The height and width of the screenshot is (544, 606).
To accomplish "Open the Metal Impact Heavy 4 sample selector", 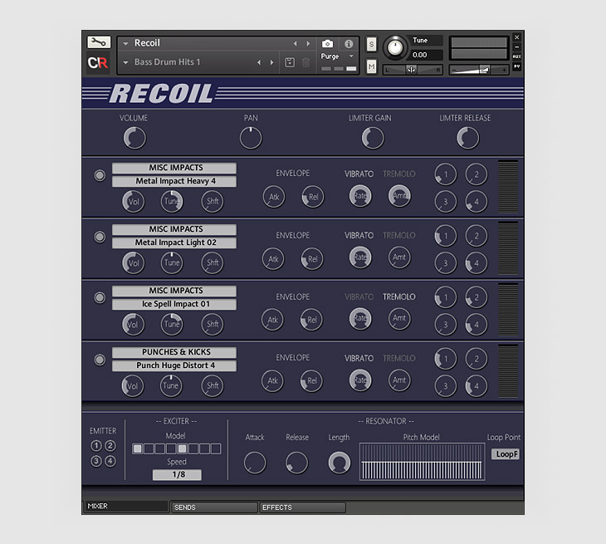I will tap(174, 181).
